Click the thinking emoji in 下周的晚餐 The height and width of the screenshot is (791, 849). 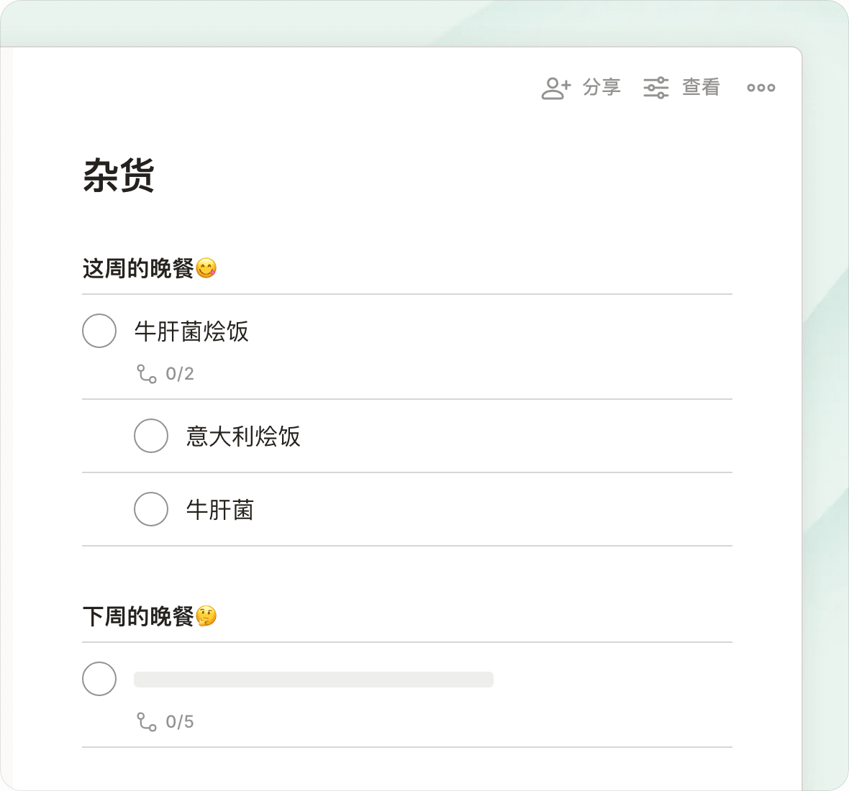206,616
